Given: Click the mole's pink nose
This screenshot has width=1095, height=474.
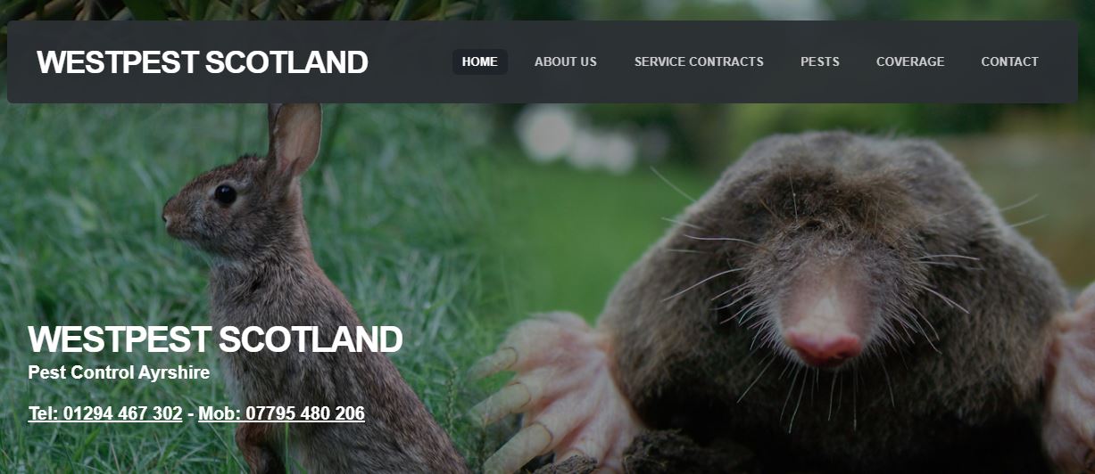Looking at the screenshot, I should click(824, 345).
